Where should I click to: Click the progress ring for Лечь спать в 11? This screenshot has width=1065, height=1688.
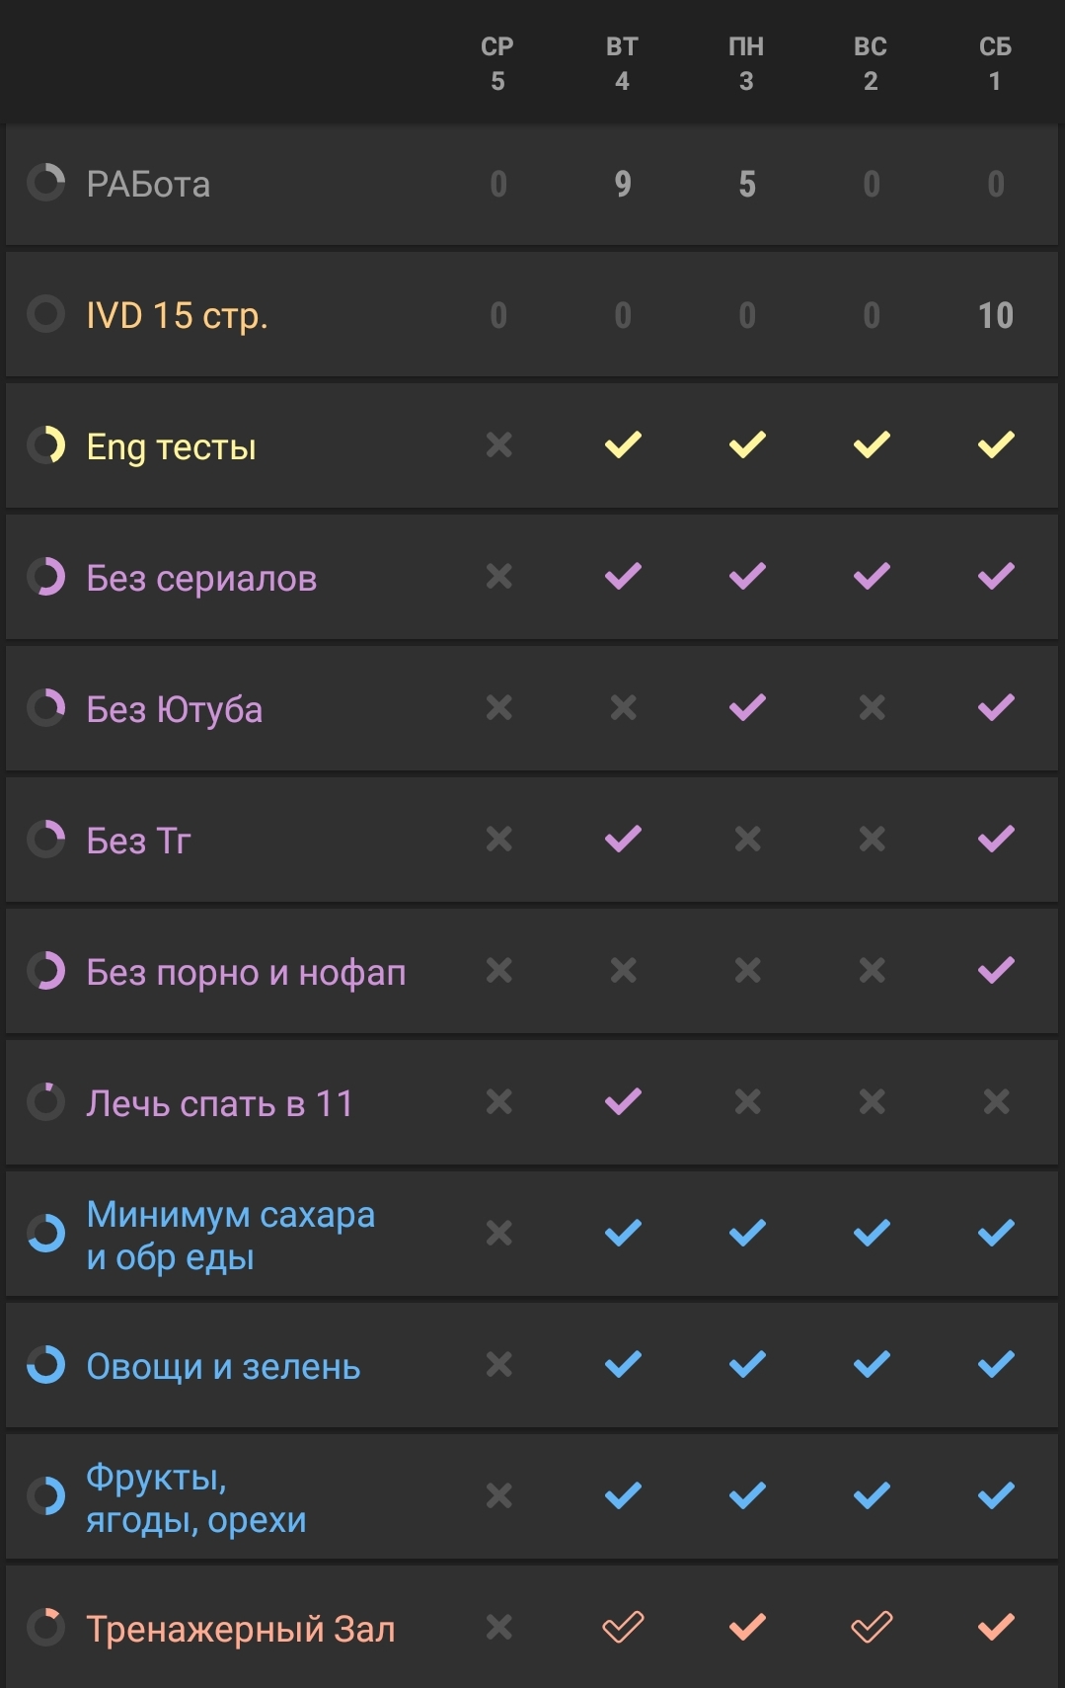coord(45,1102)
